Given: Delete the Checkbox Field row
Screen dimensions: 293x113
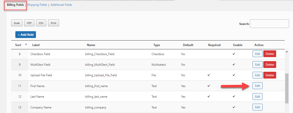Looking at the screenshot, I should pos(270,54).
